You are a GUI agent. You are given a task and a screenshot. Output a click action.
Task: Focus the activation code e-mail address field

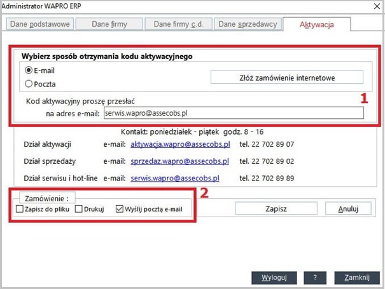tap(233, 113)
